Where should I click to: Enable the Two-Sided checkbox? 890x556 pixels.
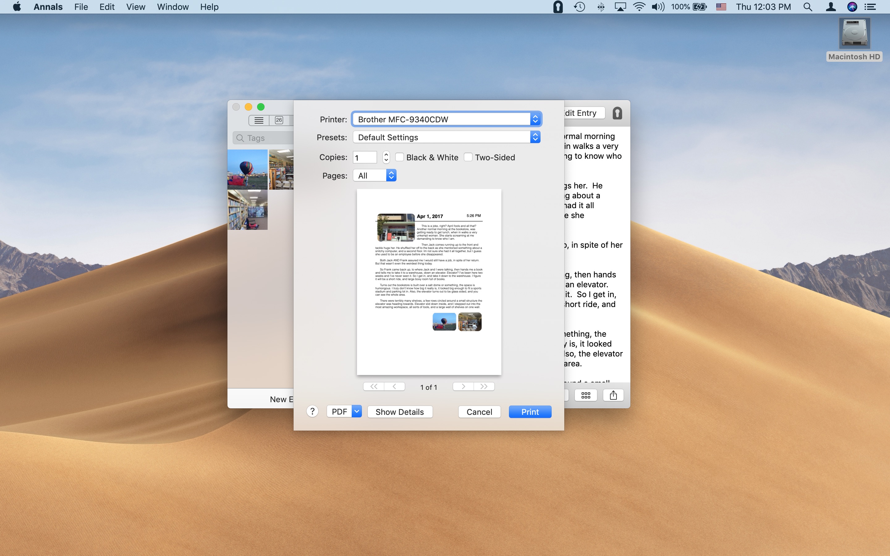468,157
